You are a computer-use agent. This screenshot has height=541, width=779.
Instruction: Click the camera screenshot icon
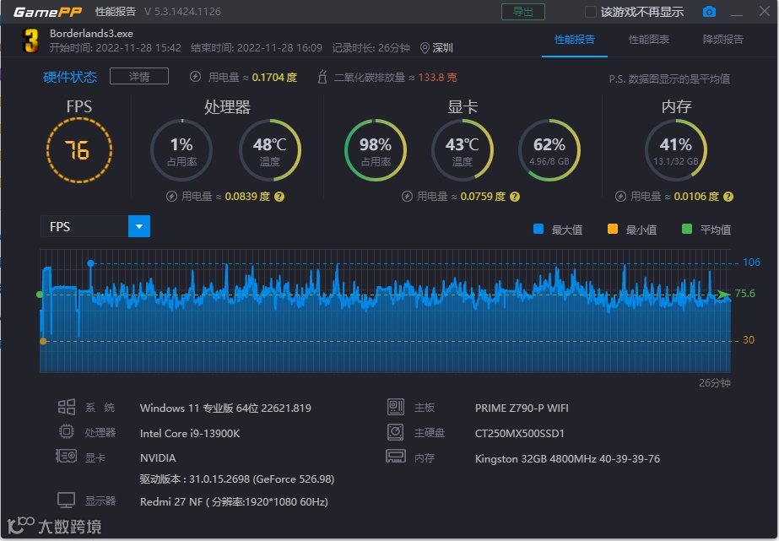point(709,12)
